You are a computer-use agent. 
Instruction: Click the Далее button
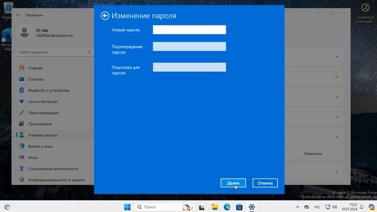pos(233,183)
